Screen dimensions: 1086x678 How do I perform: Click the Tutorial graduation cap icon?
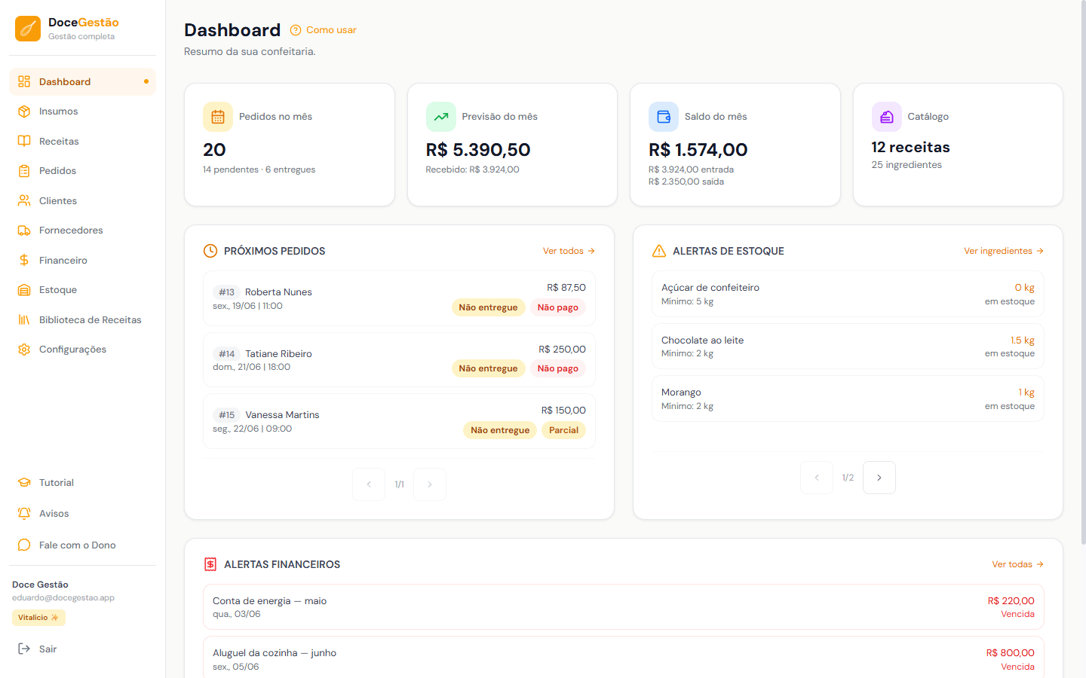coord(24,483)
